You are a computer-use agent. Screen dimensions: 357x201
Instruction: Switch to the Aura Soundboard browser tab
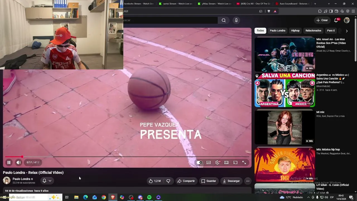click(x=292, y=4)
